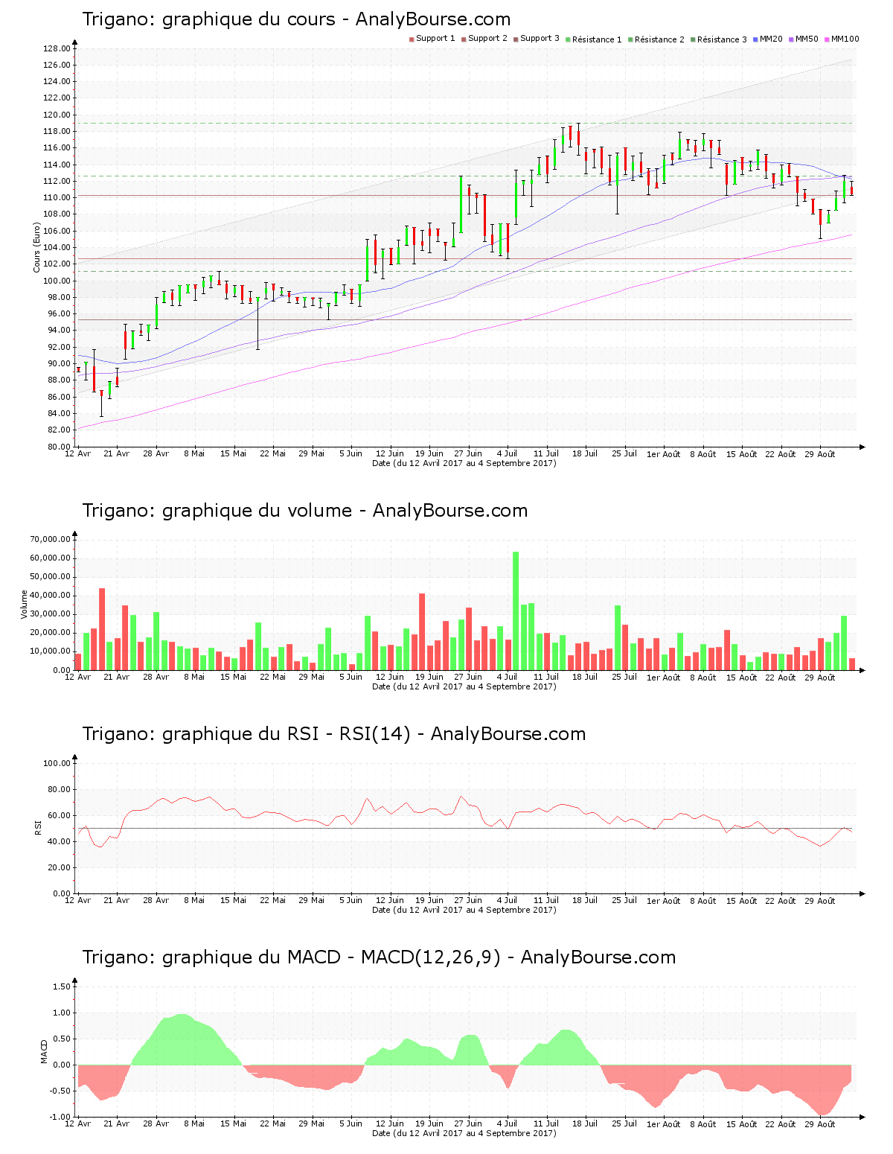Select the 'Support 2' legend label
The height and width of the screenshot is (1154, 893).
pyautogui.click(x=487, y=39)
